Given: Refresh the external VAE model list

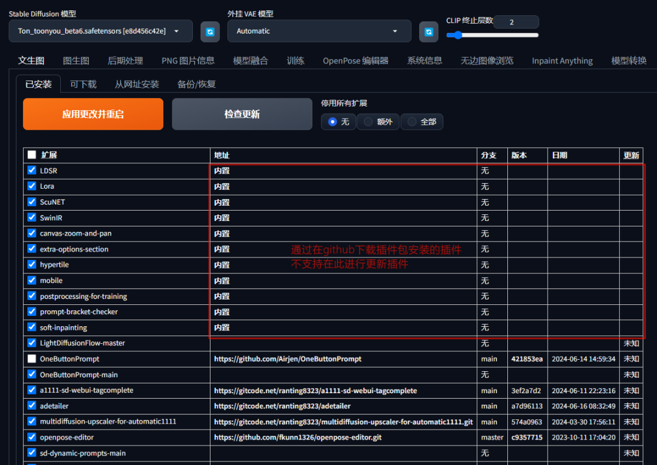Looking at the screenshot, I should (x=429, y=32).
